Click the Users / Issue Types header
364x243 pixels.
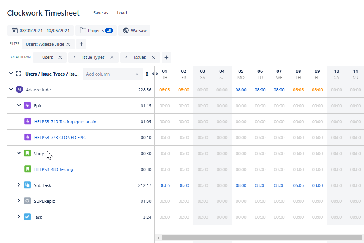(x=52, y=74)
